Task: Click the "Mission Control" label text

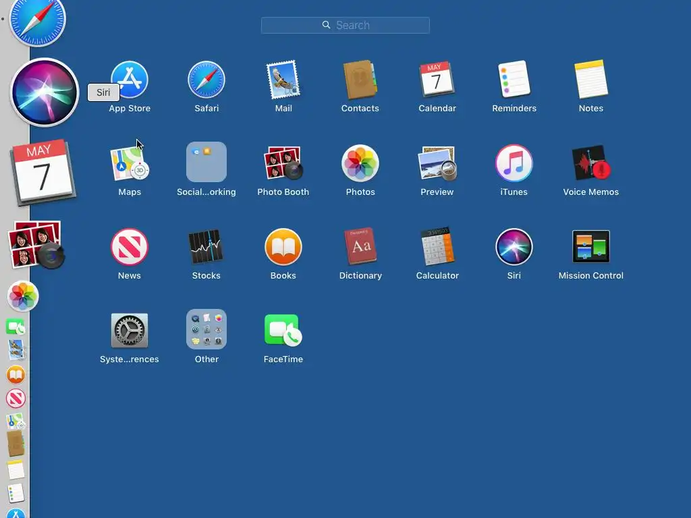Action: coord(591,276)
